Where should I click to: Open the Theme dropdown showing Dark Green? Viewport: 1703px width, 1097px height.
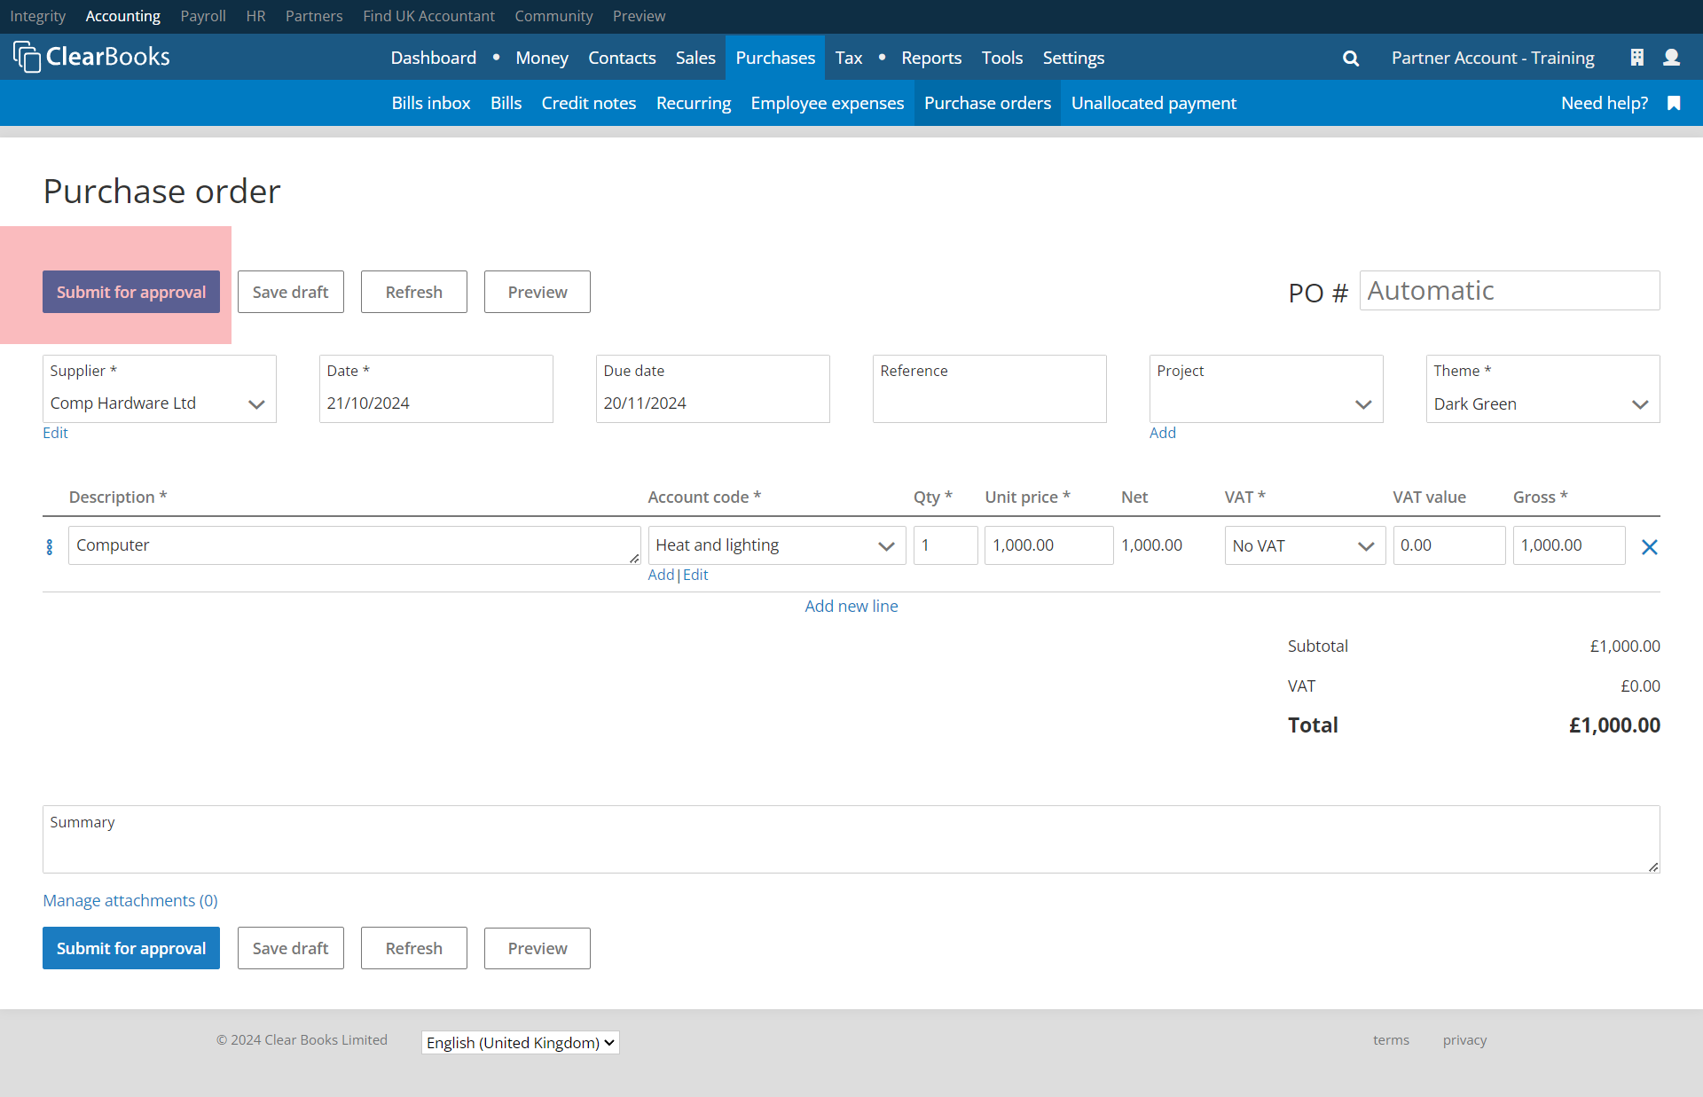[x=1639, y=404]
